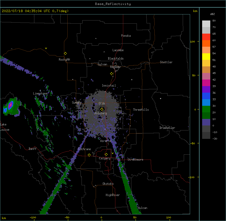Click the white asterisk marker above Limestone
Image resolution: width=226 pixels, height=221 pixels.
click(40, 91)
